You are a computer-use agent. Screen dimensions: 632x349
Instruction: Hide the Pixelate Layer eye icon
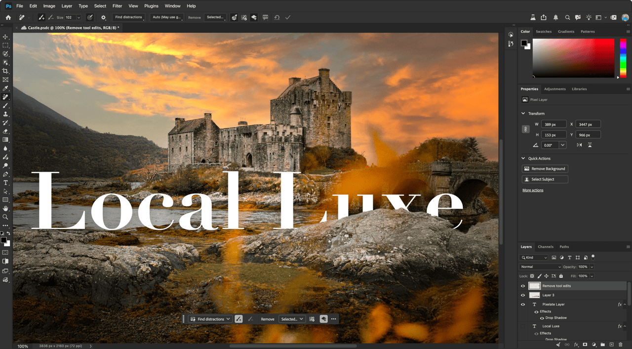click(523, 305)
